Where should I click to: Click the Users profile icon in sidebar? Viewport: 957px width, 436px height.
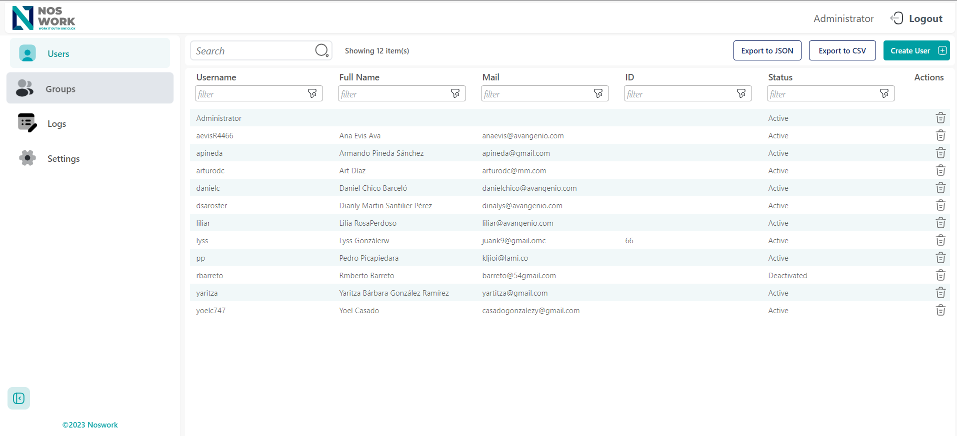(27, 53)
